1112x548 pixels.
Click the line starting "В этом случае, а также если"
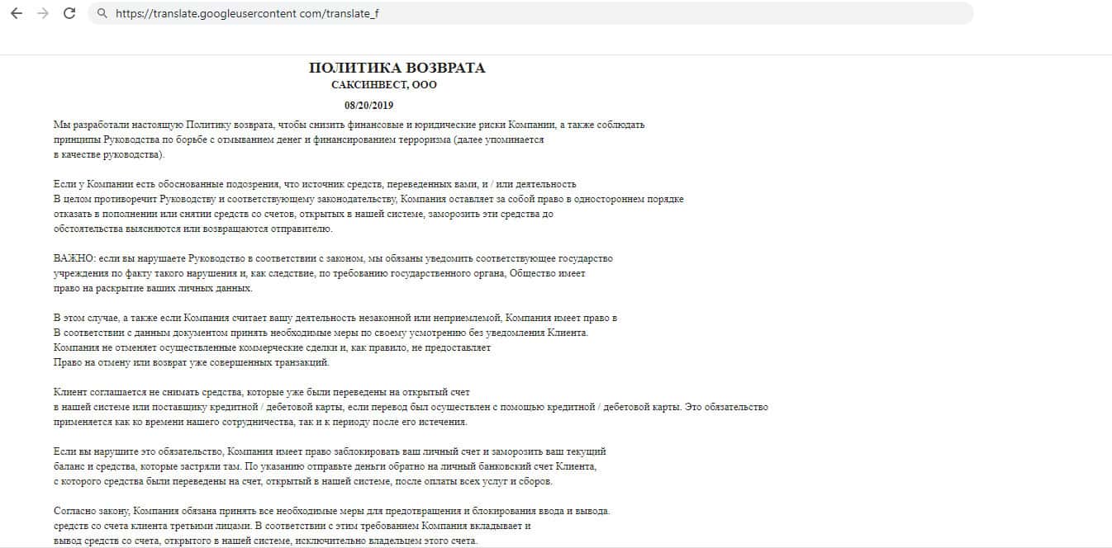coord(335,318)
